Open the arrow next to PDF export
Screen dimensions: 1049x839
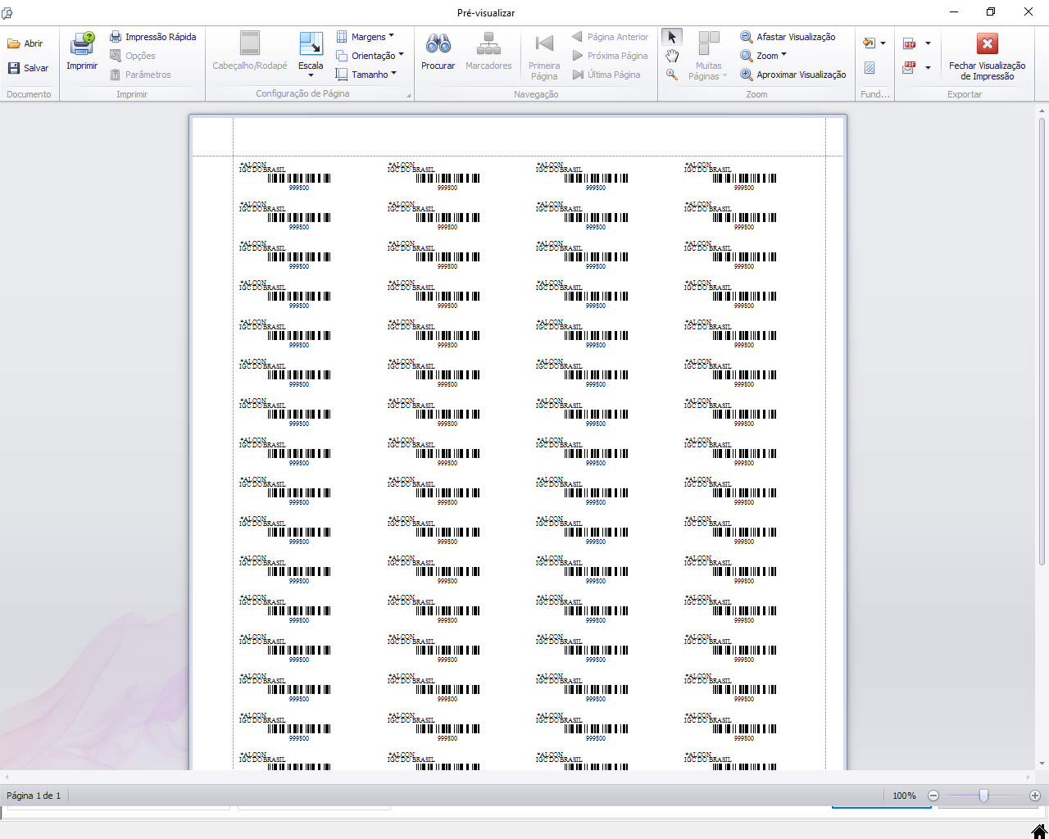click(928, 43)
